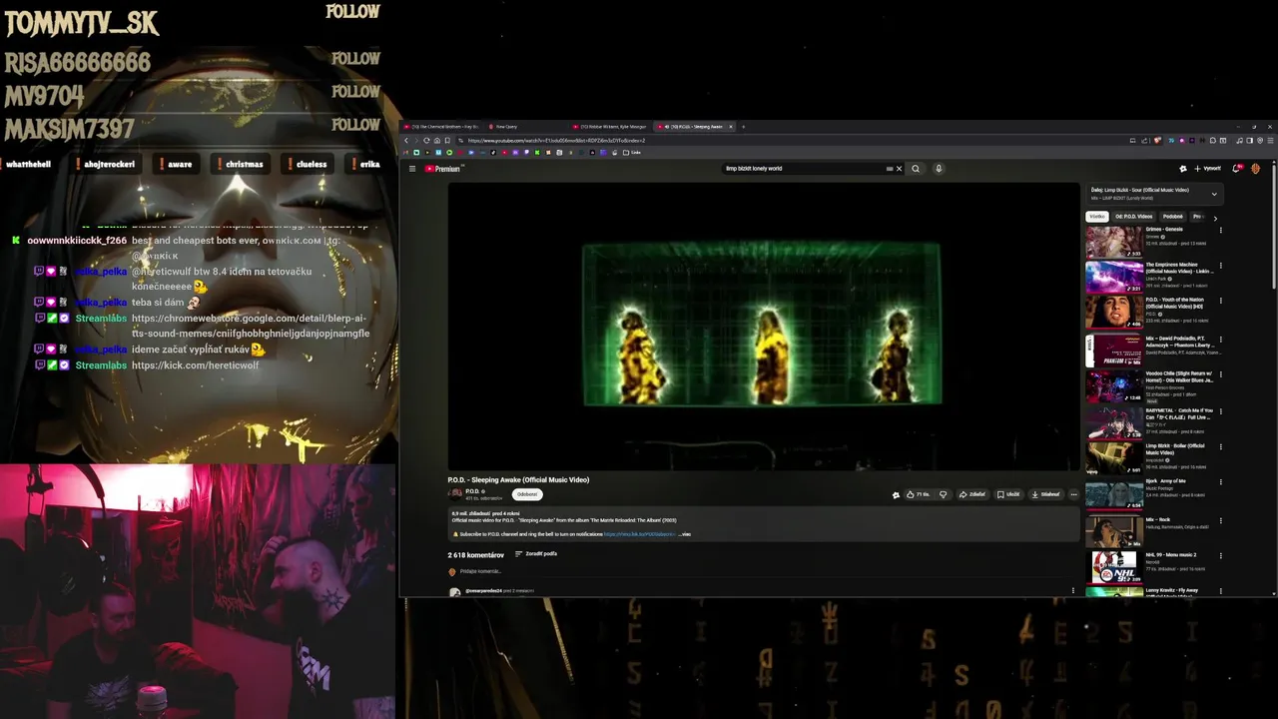1278x719 pixels.
Task: Click the aware command chip
Action: coord(175,164)
